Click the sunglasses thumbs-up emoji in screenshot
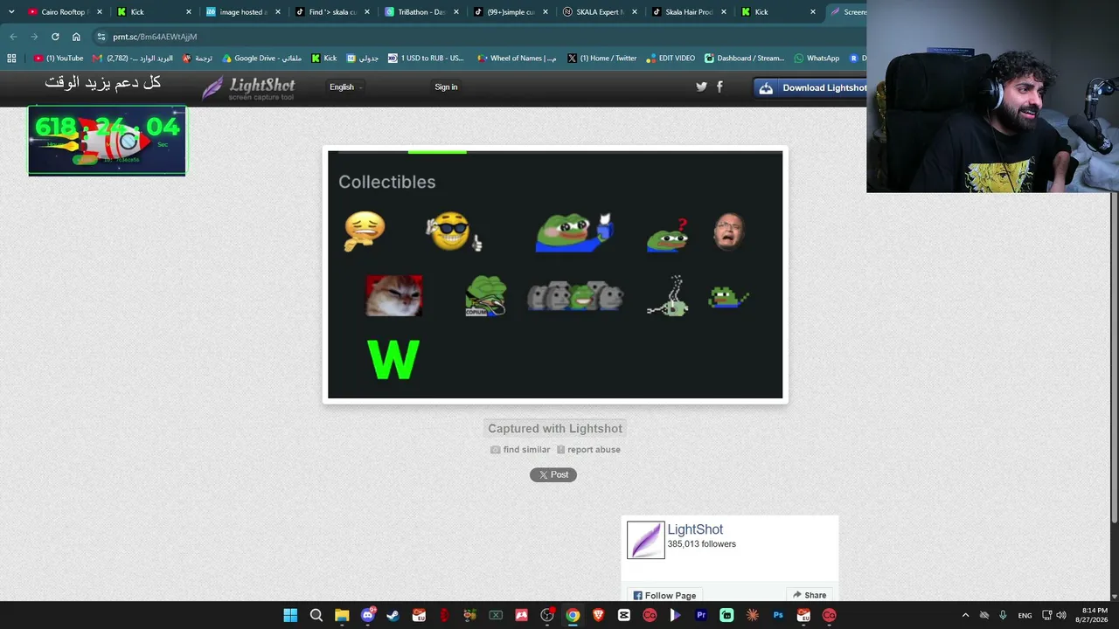The width and height of the screenshot is (1119, 629). tap(454, 232)
